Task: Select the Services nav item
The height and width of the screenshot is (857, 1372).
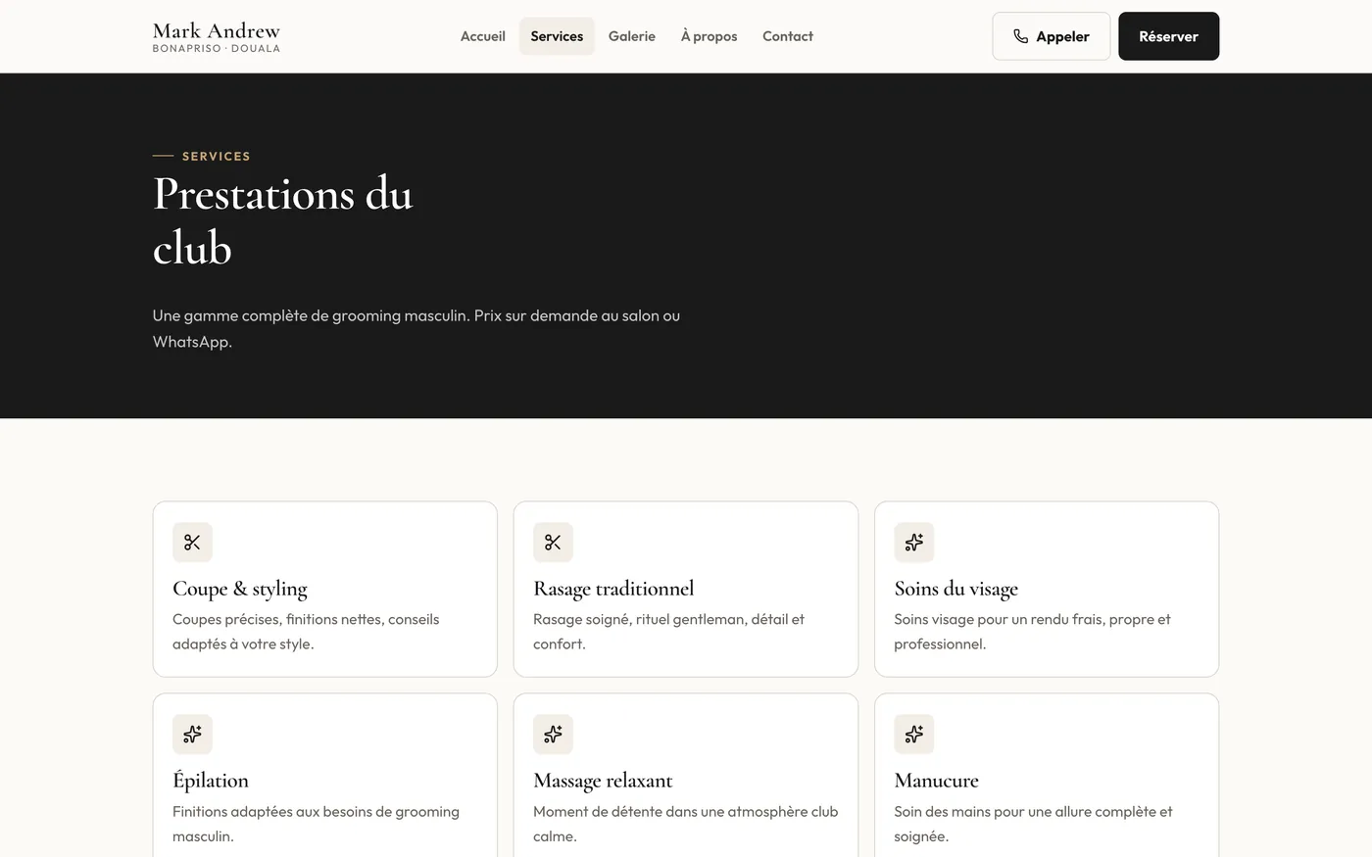Action: click(x=557, y=36)
